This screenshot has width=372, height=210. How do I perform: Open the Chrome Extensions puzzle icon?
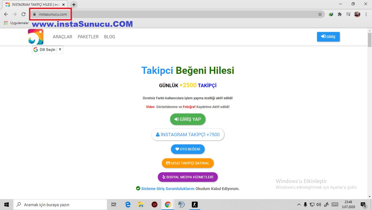tap(339, 14)
